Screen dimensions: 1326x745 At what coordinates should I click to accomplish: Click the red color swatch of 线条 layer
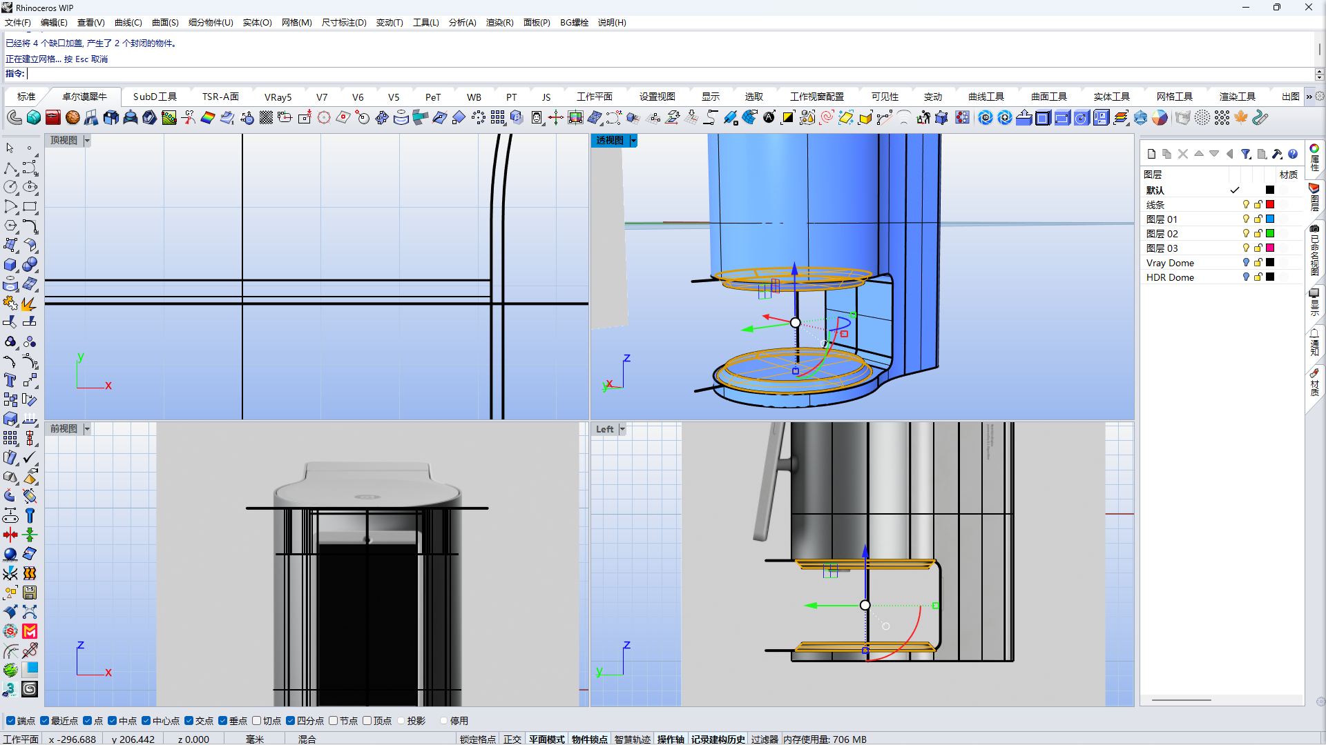[x=1270, y=204]
